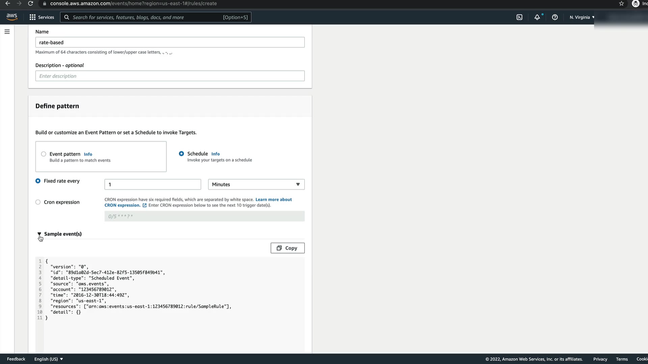The height and width of the screenshot is (364, 648).
Task: Open the notifications bell
Action: 537,17
